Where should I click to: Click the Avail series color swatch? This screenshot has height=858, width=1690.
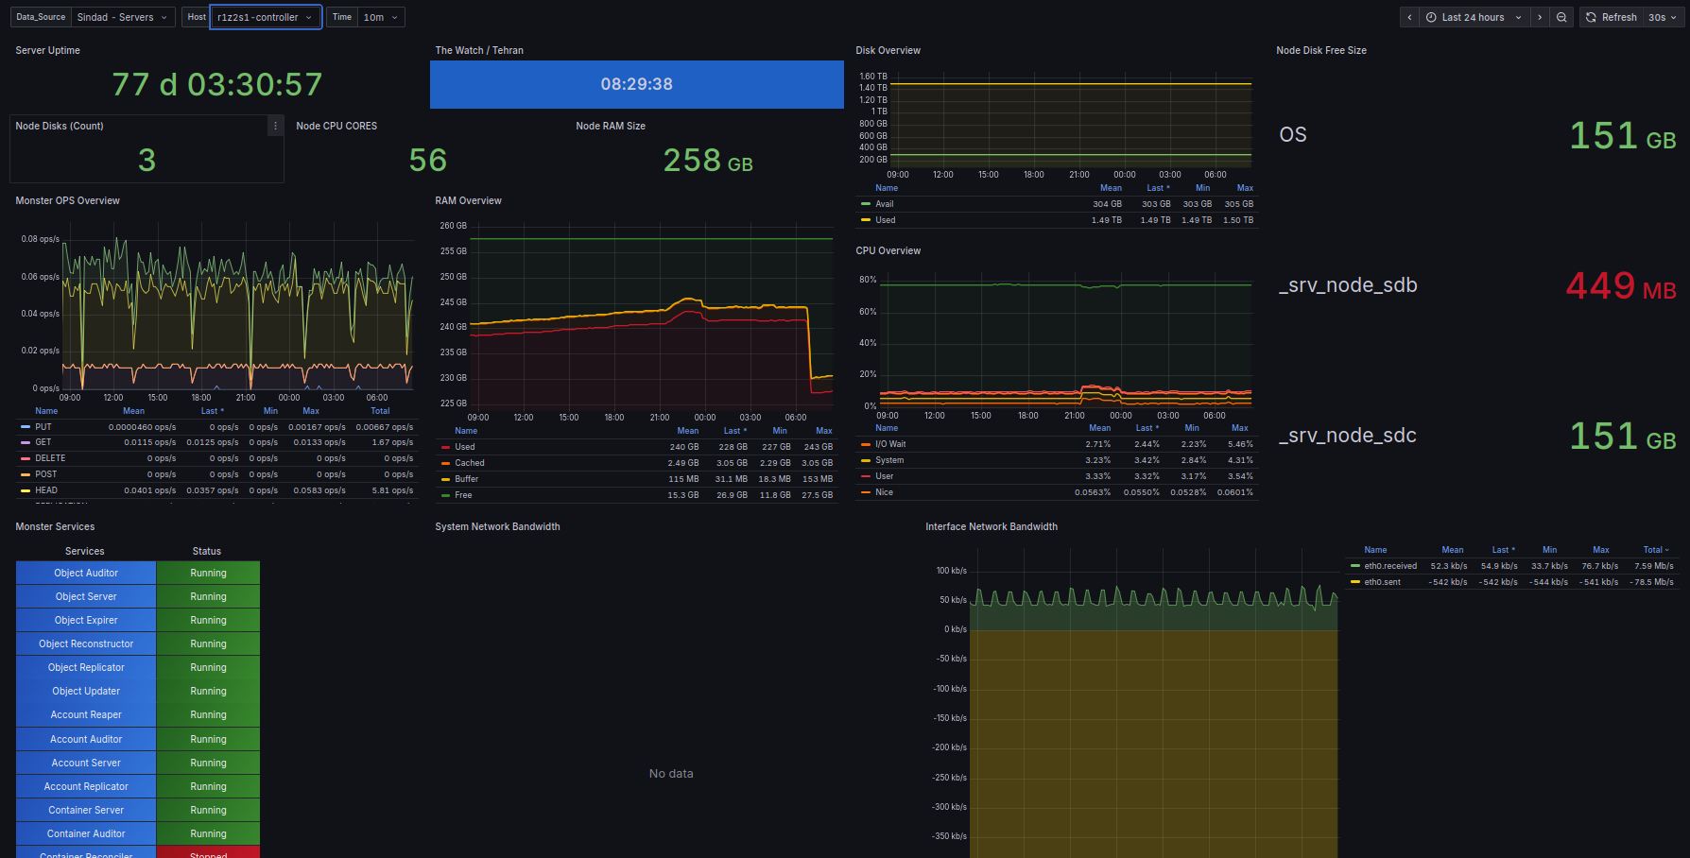[x=866, y=204]
